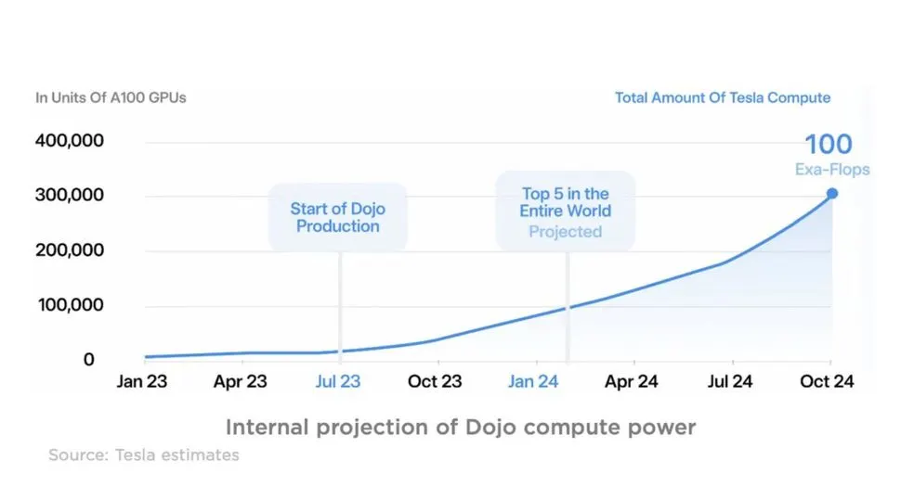
Task: Click the 200,000 y-axis value
Action: 70,250
